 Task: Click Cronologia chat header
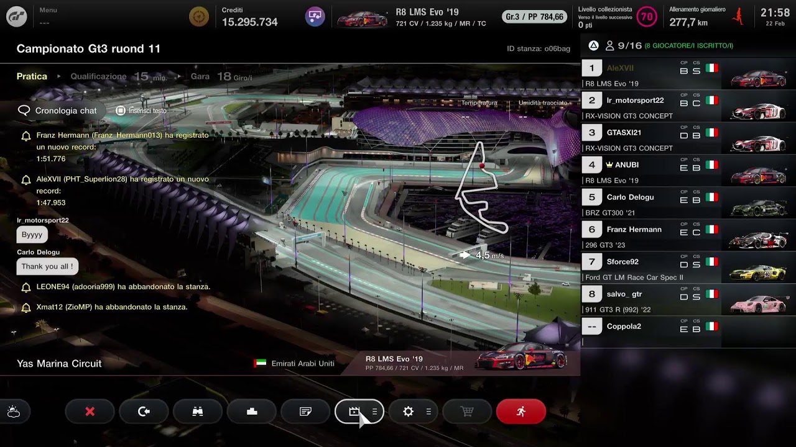[x=66, y=111]
